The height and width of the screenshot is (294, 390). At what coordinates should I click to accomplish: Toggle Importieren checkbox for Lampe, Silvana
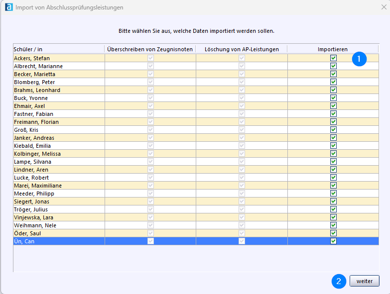pos(333,161)
